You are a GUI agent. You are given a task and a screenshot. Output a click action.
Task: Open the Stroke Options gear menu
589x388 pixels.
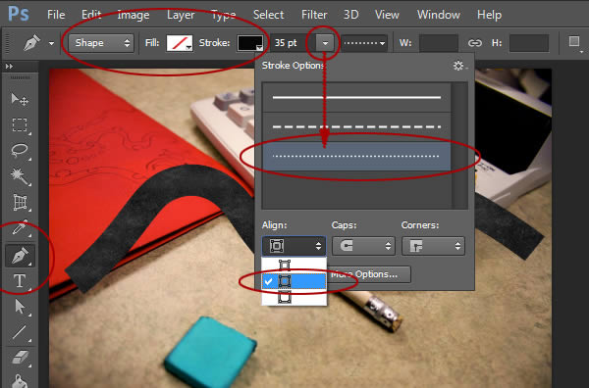(459, 66)
